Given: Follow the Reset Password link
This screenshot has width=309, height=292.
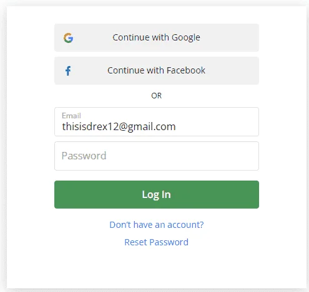Looking at the screenshot, I should [x=157, y=242].
